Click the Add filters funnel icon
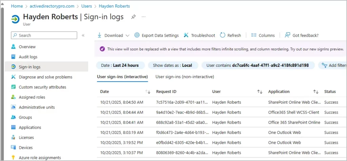347x161 pixels. 324,65
